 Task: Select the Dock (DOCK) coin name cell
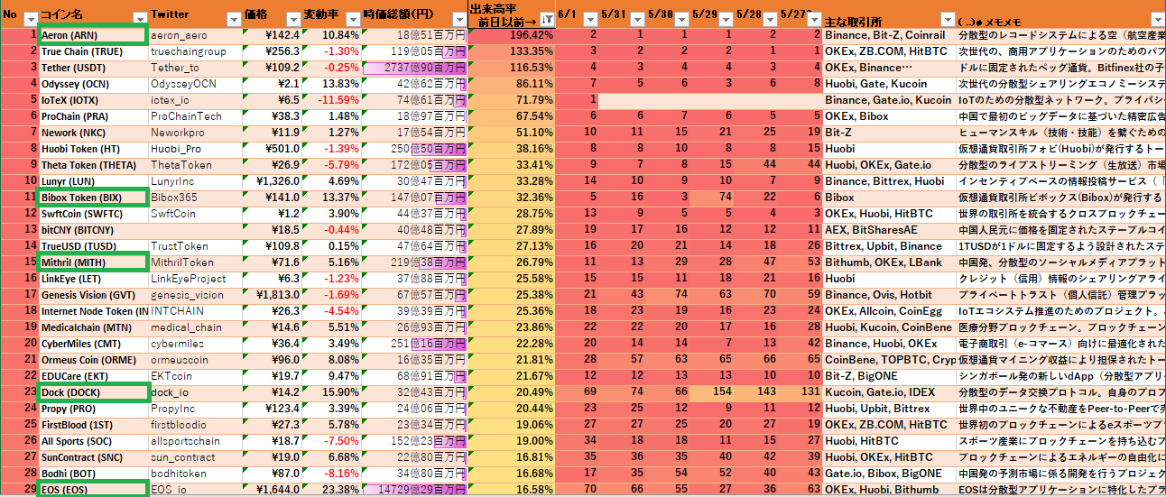[x=92, y=392]
